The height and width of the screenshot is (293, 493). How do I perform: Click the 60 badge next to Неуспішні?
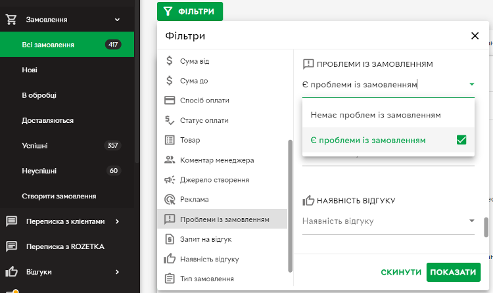114,170
